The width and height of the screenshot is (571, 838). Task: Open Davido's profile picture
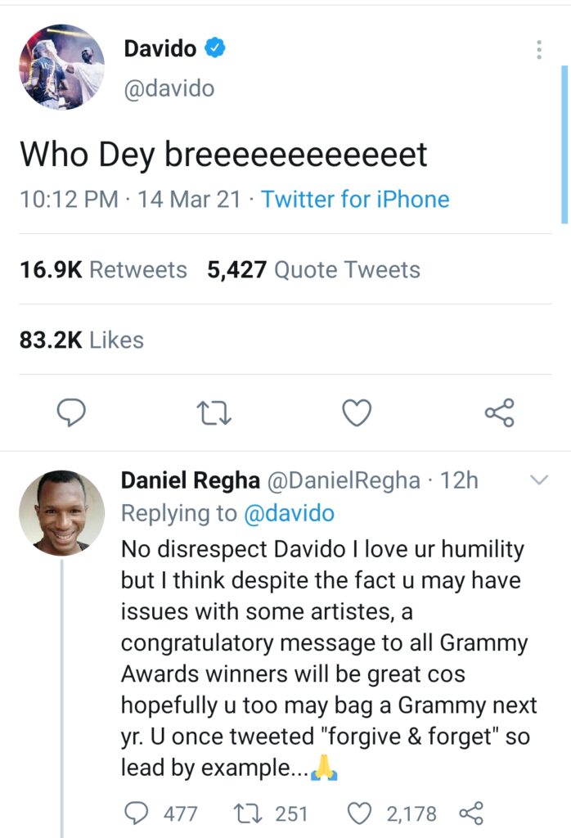click(x=62, y=67)
